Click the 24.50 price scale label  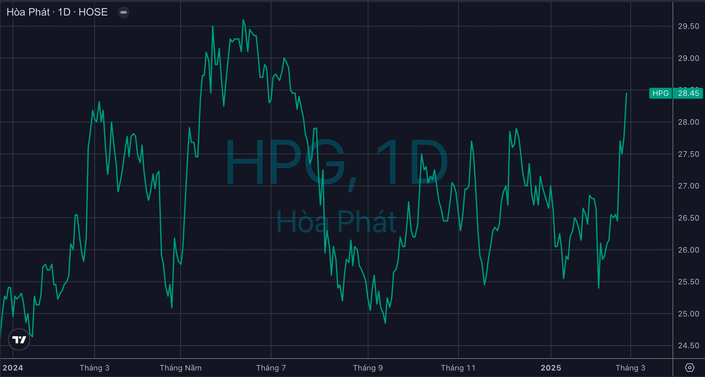pyautogui.click(x=688, y=345)
